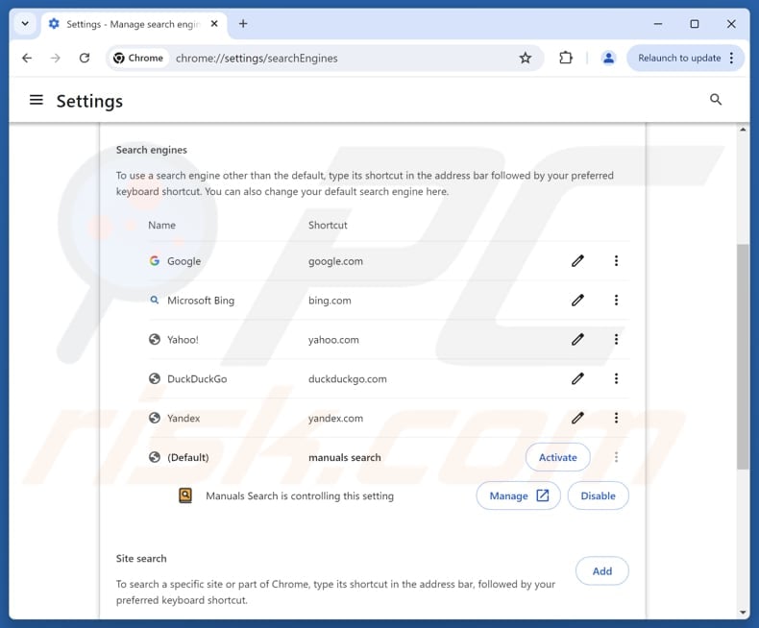Disable the Manuals Search extension
This screenshot has width=759, height=628.
tap(598, 495)
